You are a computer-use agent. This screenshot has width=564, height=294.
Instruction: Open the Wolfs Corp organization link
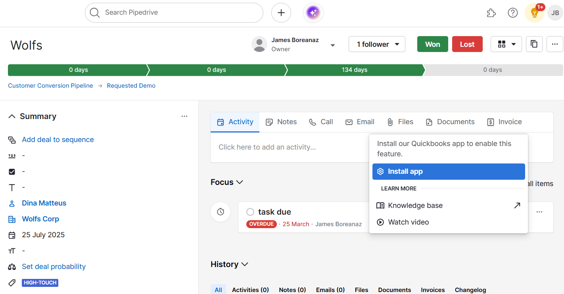coord(40,219)
